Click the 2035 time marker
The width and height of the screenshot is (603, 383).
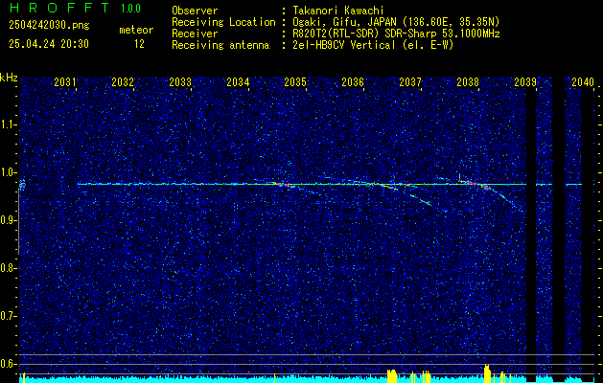295,81
